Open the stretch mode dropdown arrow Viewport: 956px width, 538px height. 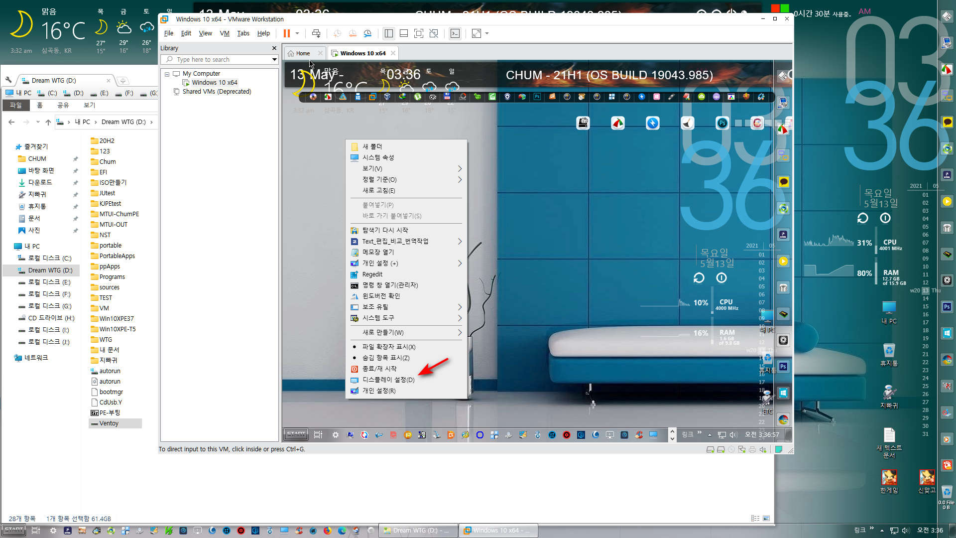point(487,33)
